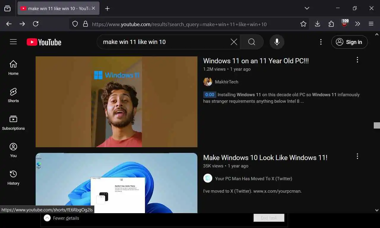Go to YouTube home via logo
The height and width of the screenshot is (228, 380).
point(44,42)
